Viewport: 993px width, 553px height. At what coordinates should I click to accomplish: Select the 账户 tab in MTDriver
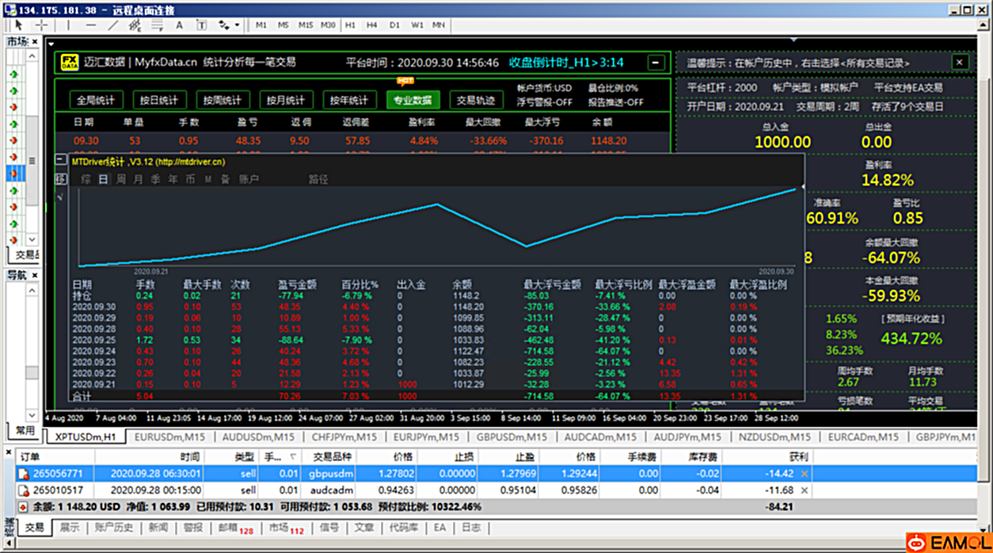pyautogui.click(x=249, y=180)
